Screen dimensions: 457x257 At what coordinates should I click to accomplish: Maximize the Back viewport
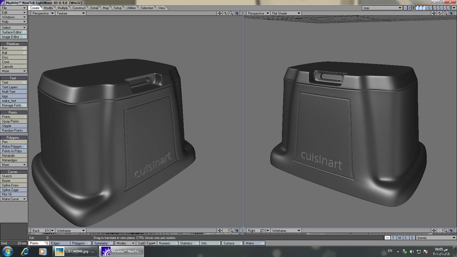(237, 231)
